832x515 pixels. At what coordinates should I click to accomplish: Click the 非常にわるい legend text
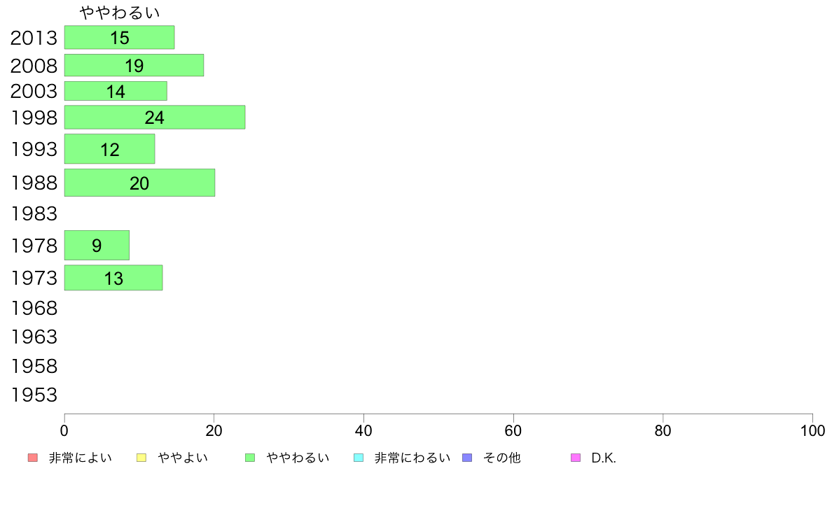(x=412, y=458)
